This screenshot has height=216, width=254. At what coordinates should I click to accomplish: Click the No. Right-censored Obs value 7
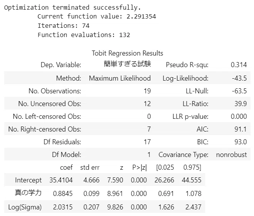[x=149, y=129]
